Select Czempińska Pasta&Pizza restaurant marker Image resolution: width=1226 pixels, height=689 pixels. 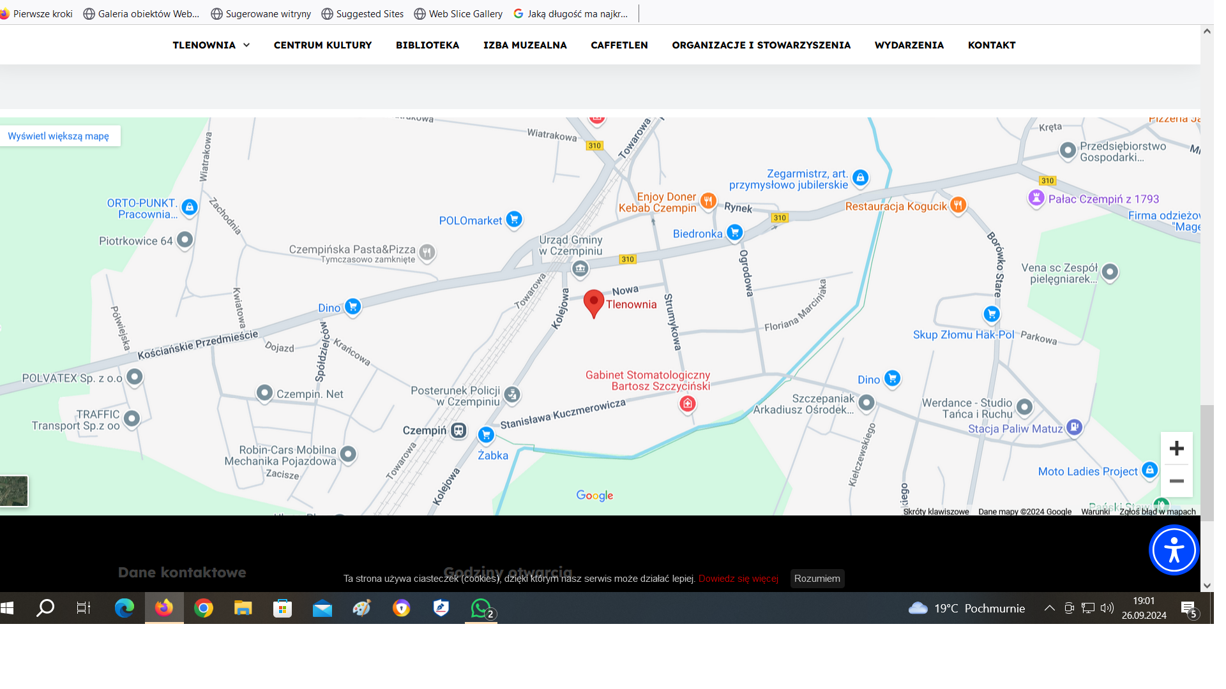427,252
